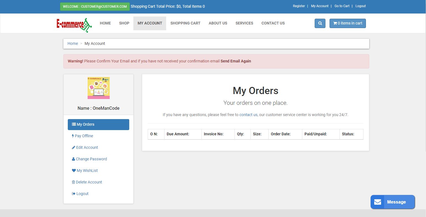Screen dimensions: 426x217
Task: Select My Orders in the sidebar
Action: click(x=98, y=124)
